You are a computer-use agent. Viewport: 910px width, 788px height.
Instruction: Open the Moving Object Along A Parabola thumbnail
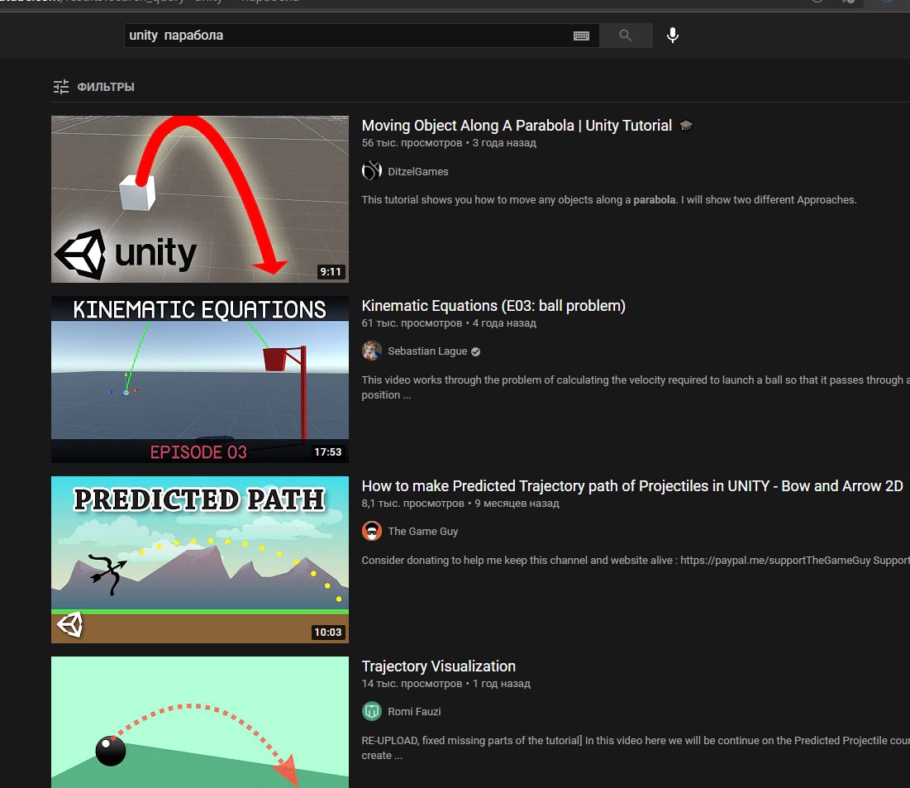(200, 199)
